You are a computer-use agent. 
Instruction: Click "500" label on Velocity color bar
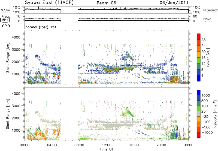205,101
